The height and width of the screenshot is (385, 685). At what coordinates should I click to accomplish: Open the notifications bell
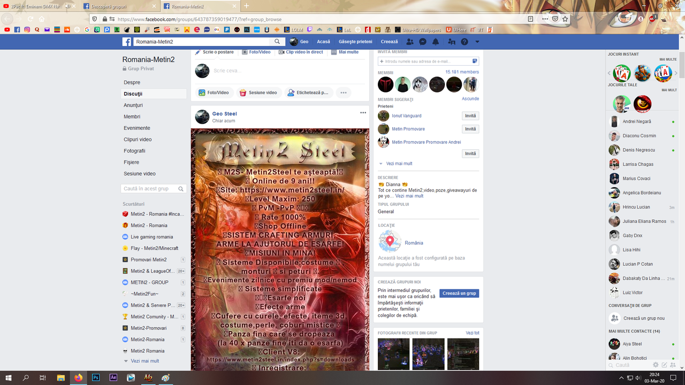pyautogui.click(x=436, y=42)
